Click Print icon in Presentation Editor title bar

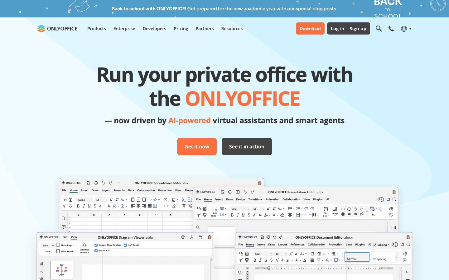[x=230, y=192]
